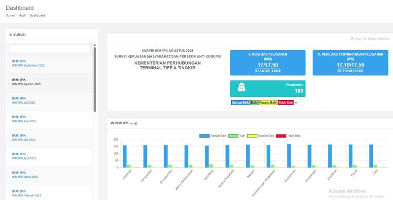The width and height of the screenshot is (393, 200).
Task: Select IKM-IPK Juli 2025 survey
Action: [x=26, y=102]
